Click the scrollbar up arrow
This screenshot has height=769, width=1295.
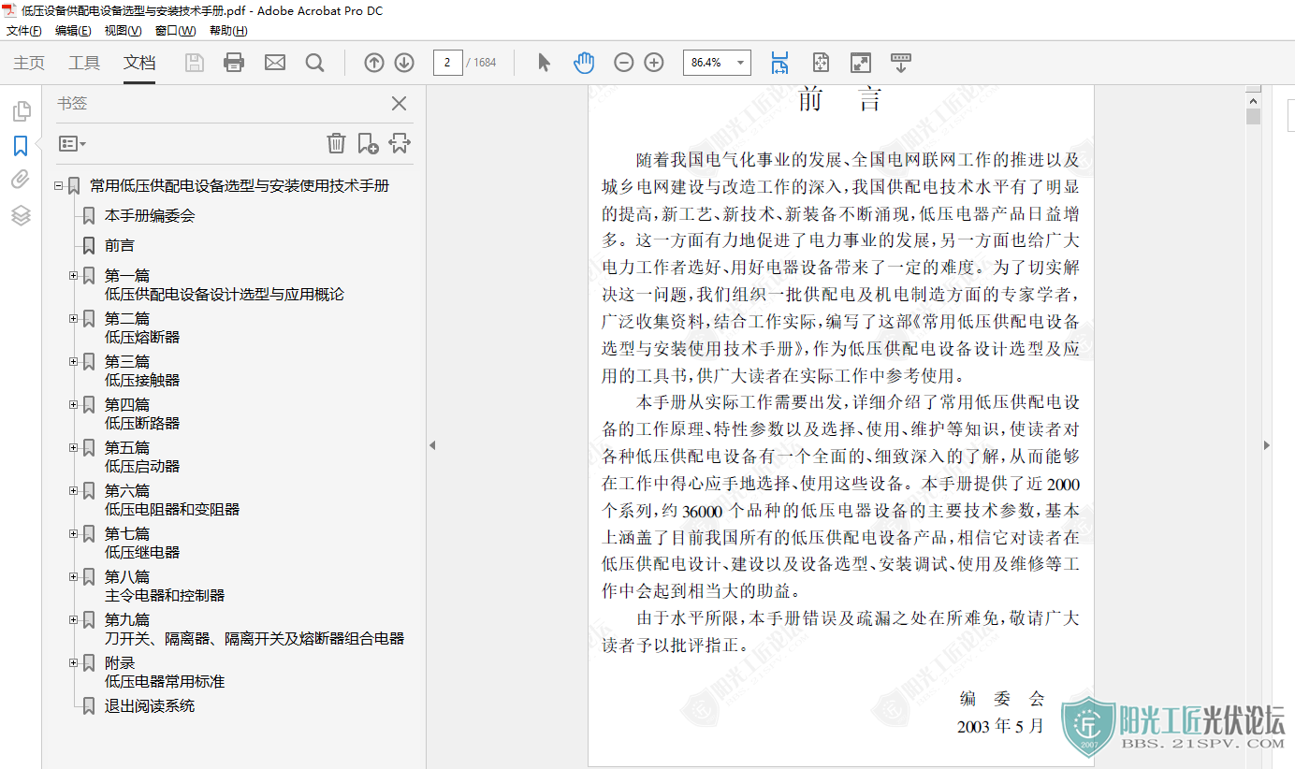[x=1254, y=99]
